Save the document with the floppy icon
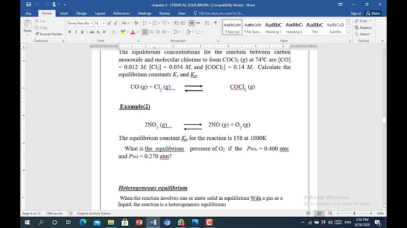Screen dimensions: 407x228 (x=29, y=5)
